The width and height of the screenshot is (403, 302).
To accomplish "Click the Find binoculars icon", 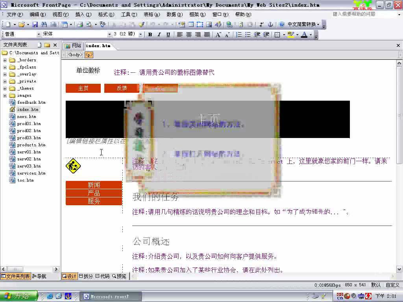I will tap(44, 24).
